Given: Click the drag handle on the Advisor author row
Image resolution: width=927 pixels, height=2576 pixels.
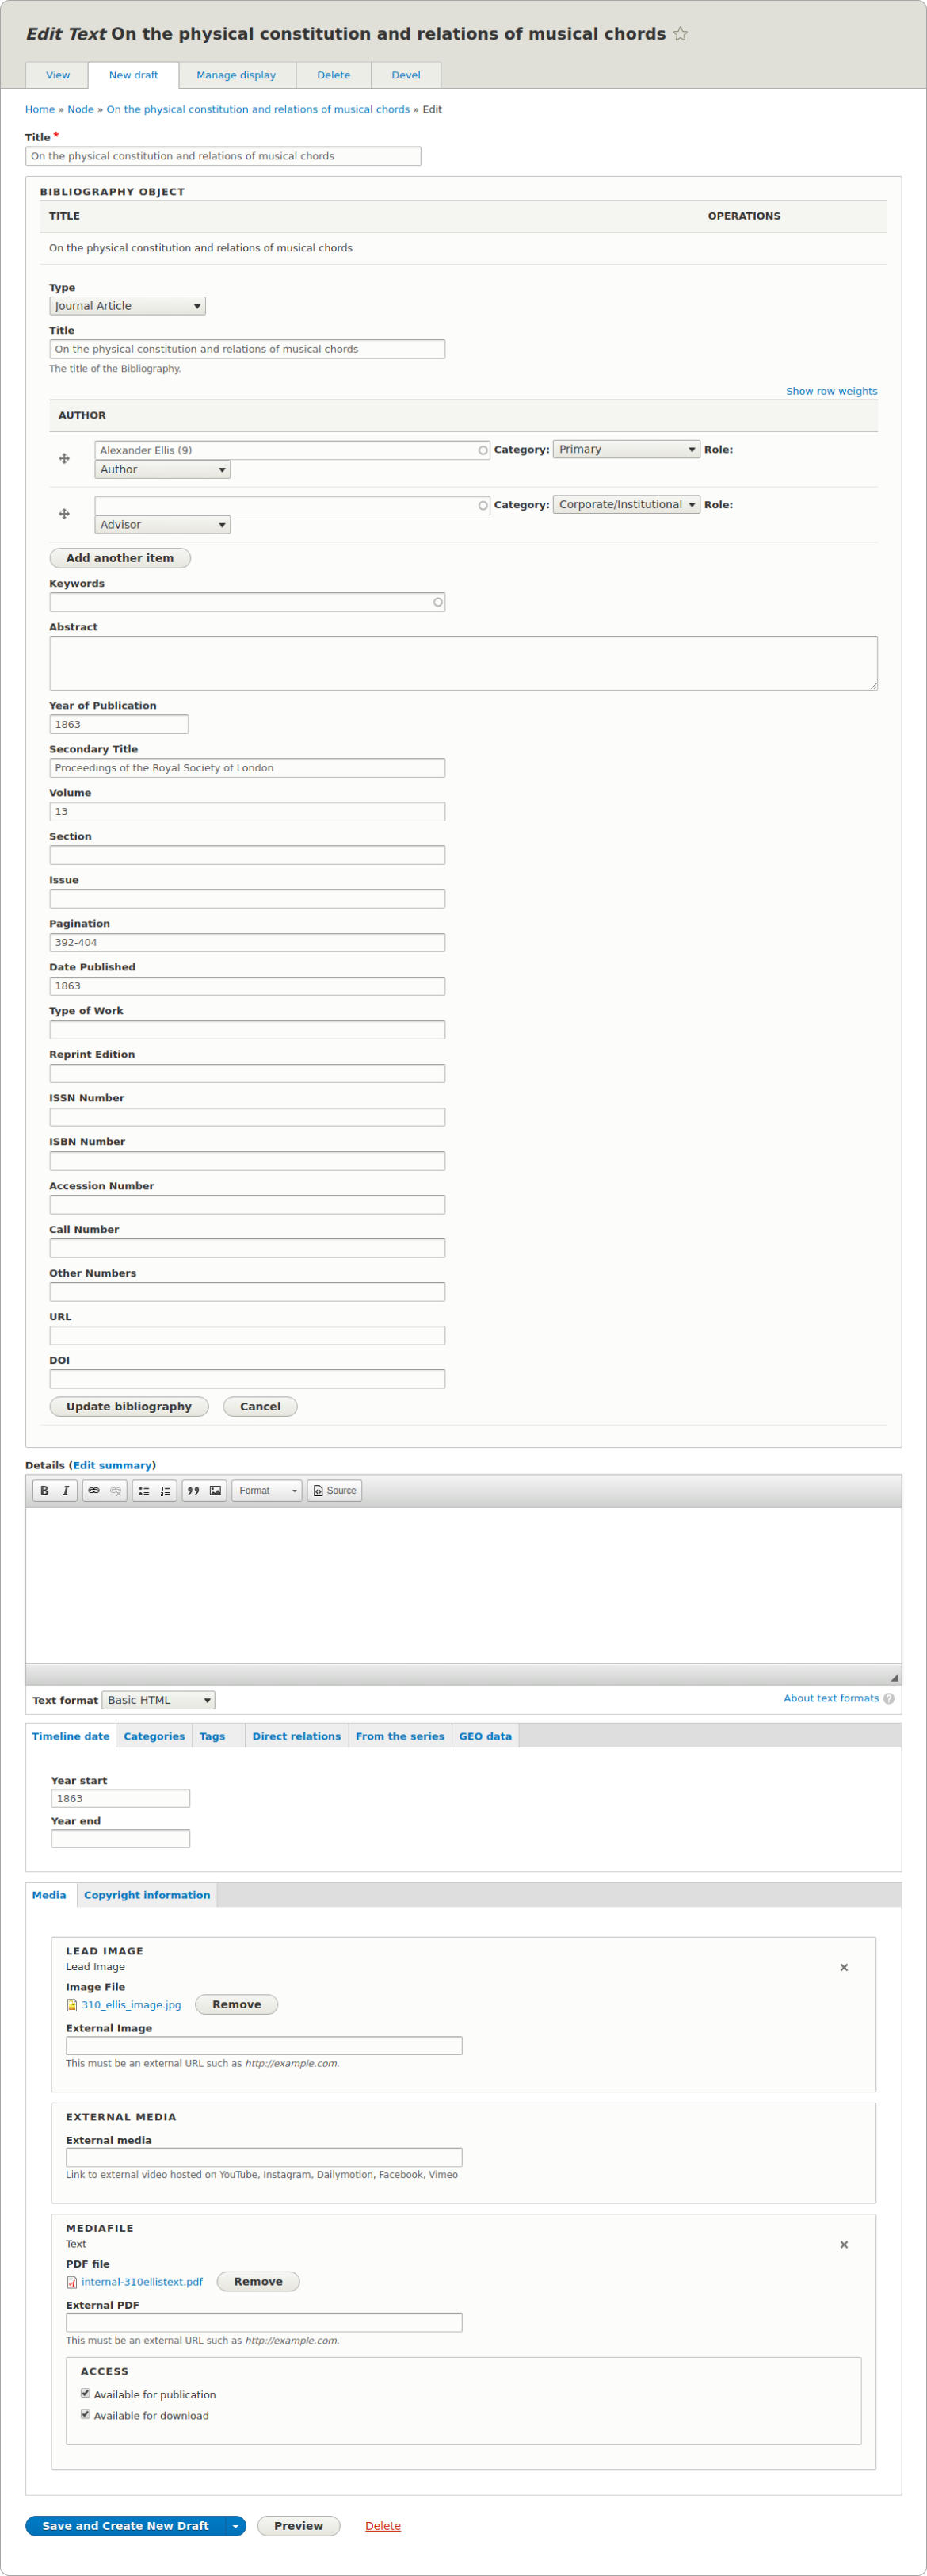Looking at the screenshot, I should coord(64,514).
